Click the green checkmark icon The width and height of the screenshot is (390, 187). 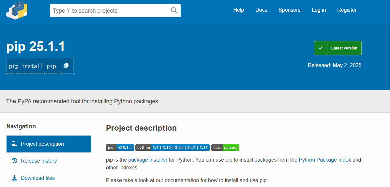pos(321,48)
